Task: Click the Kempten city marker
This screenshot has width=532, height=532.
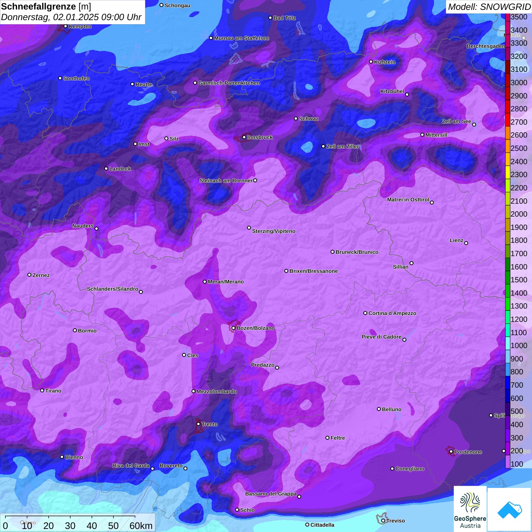Action: point(65,26)
